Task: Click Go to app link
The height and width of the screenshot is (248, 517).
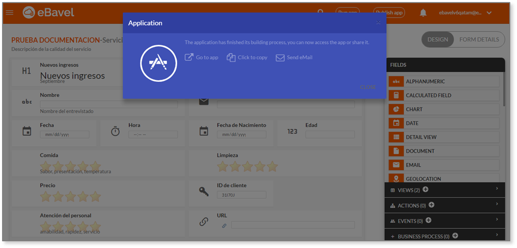Action: click(207, 57)
